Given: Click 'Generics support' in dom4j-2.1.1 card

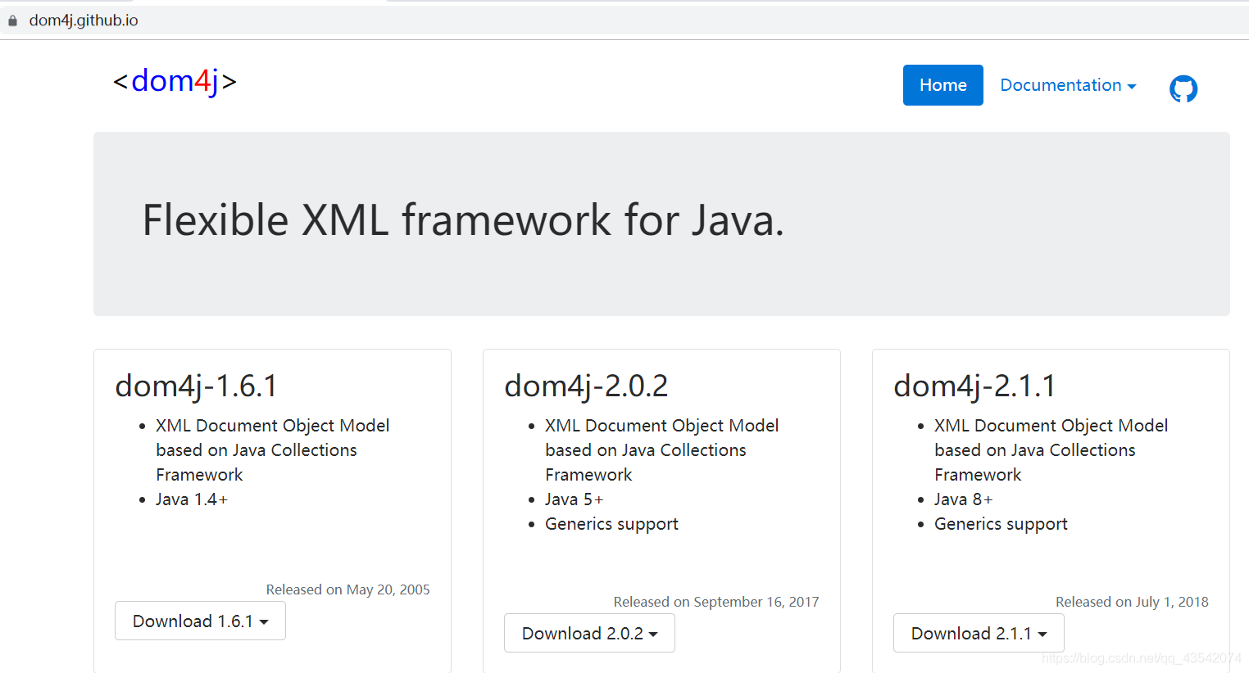Looking at the screenshot, I should (1001, 524).
